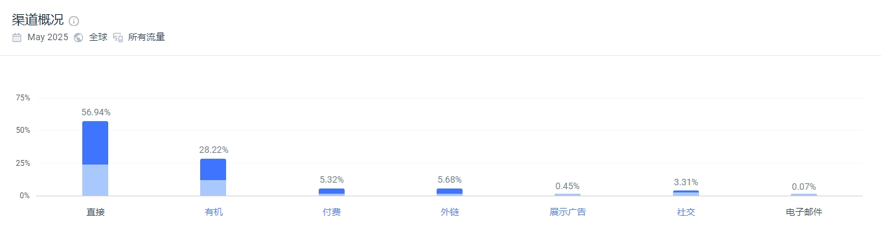Click the 所有流量 traffic filter text

tap(146, 38)
